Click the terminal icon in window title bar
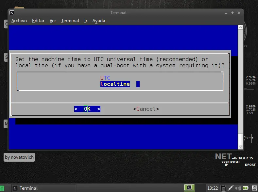The width and height of the screenshot is (258, 192). coord(12,13)
